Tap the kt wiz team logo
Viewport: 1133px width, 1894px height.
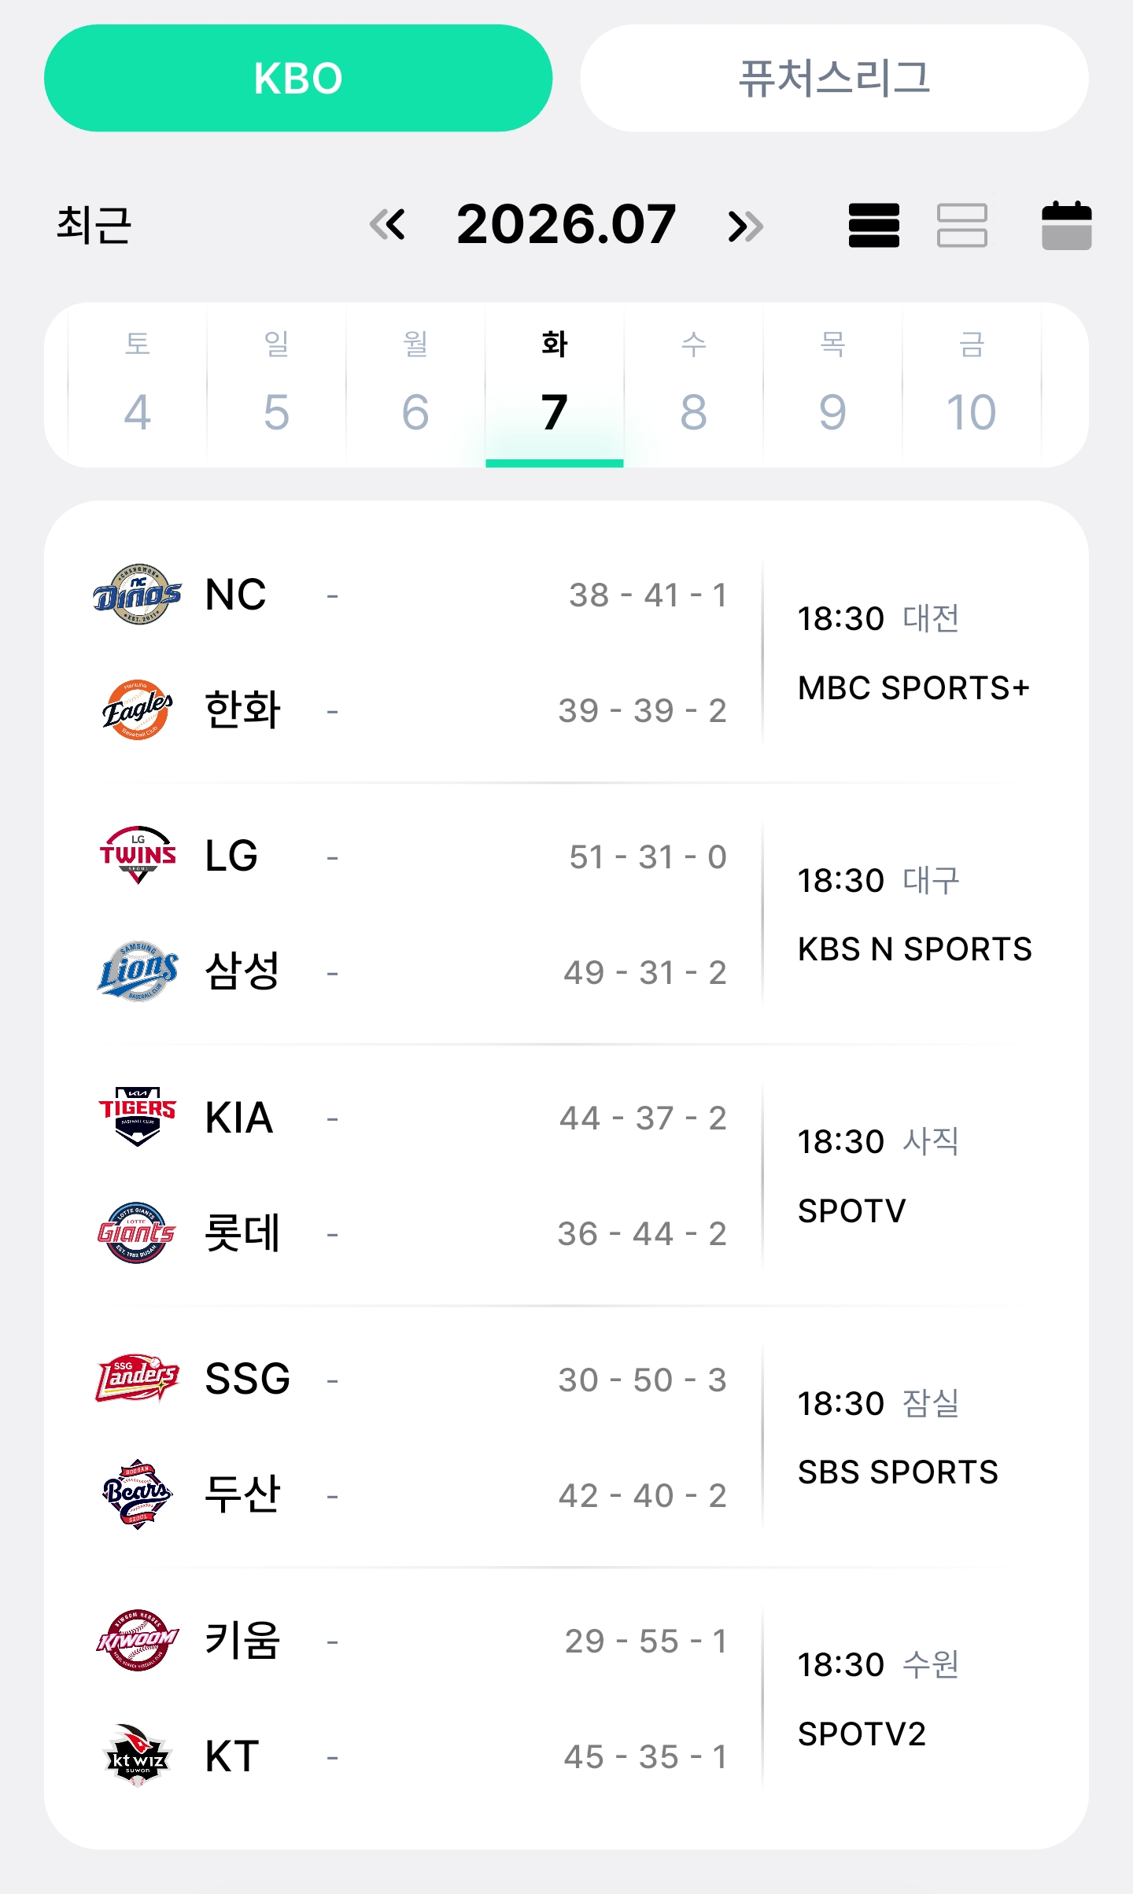(x=137, y=1756)
